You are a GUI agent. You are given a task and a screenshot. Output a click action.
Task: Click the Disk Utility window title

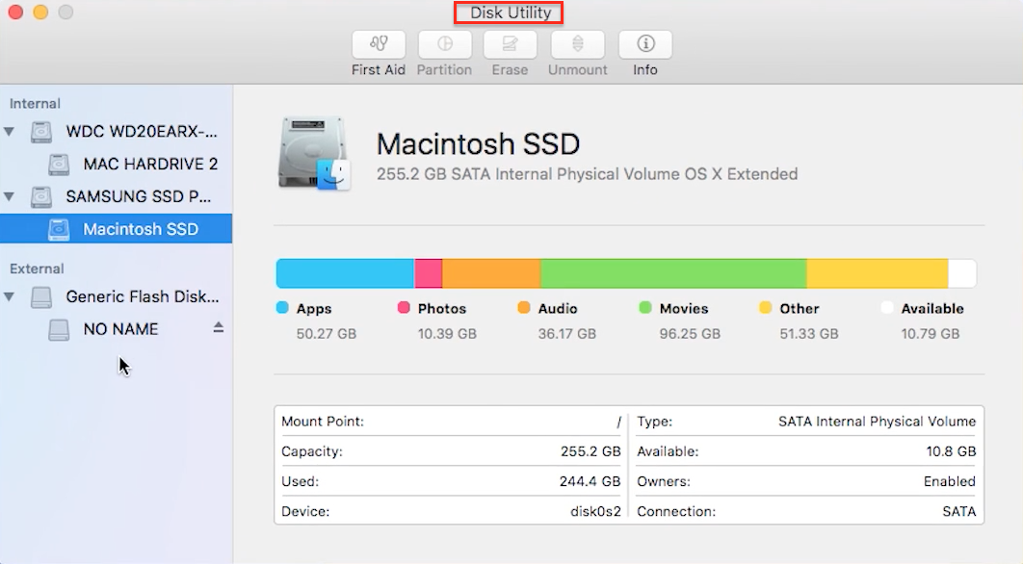pyautogui.click(x=509, y=13)
